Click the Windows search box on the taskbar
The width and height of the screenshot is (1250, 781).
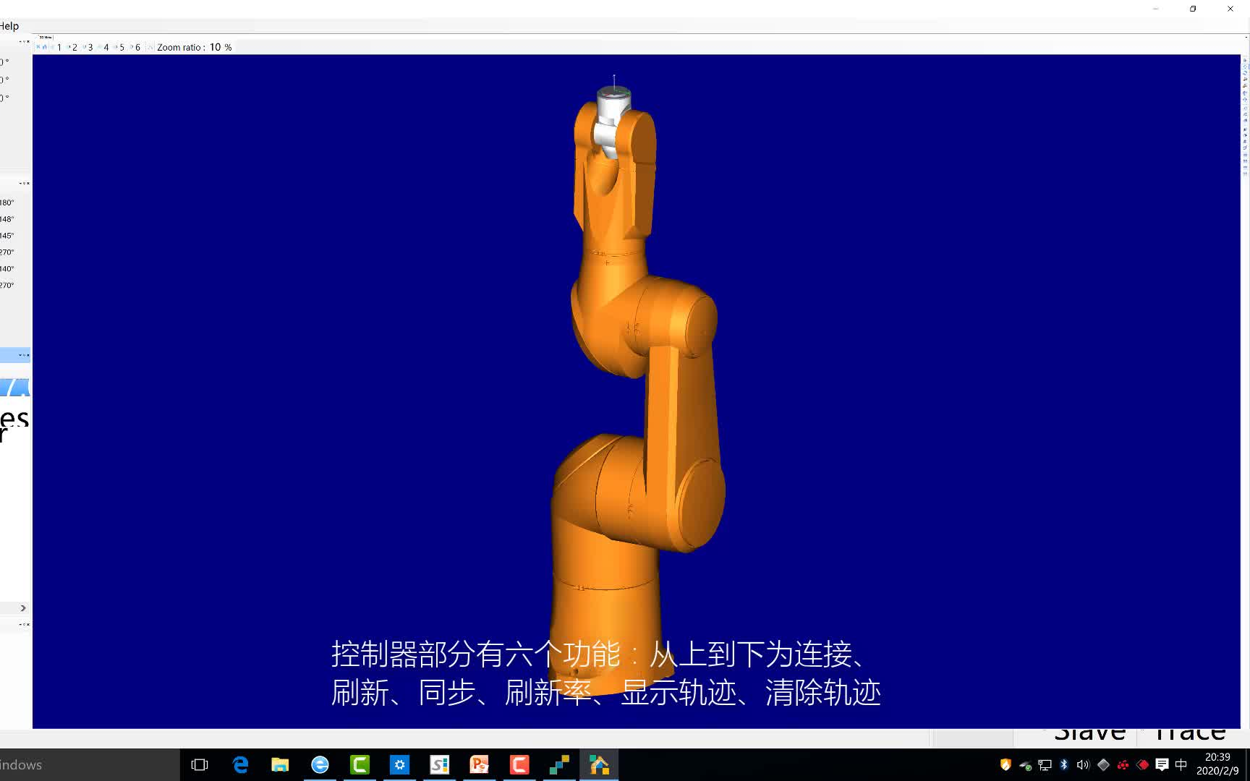(x=90, y=764)
